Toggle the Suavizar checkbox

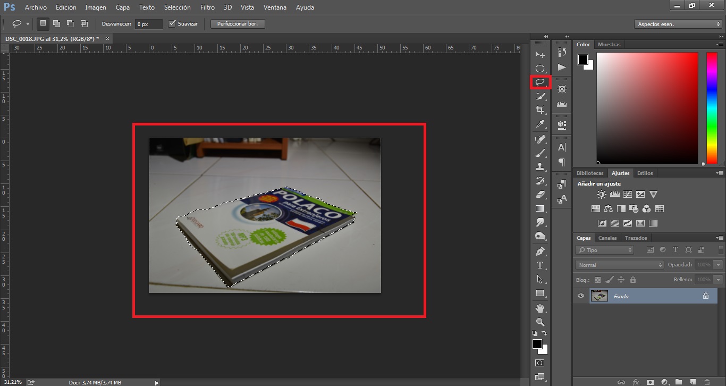pyautogui.click(x=172, y=24)
